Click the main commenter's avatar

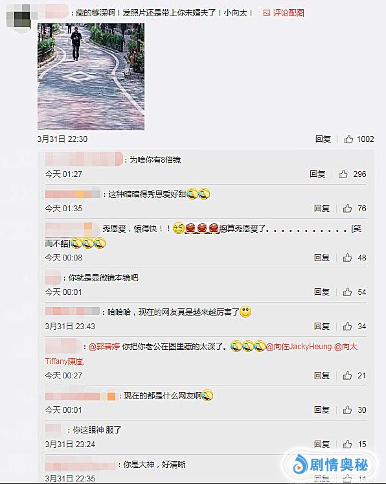(x=19, y=16)
